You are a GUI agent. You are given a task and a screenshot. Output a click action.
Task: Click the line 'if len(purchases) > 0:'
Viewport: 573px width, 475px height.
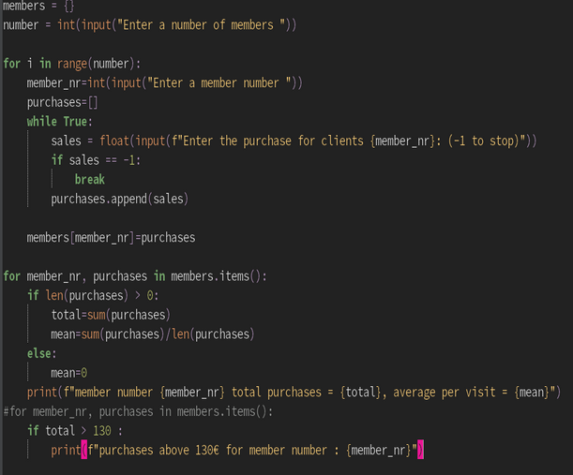pos(93,296)
